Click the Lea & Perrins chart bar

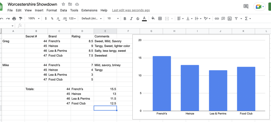[218, 91]
